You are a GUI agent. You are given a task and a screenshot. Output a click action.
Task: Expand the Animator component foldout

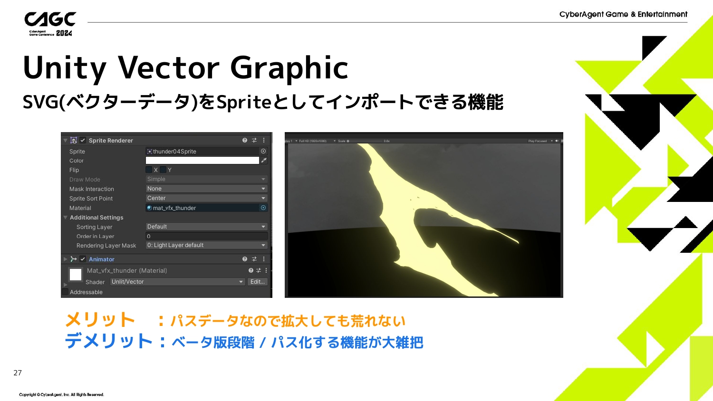(66, 259)
